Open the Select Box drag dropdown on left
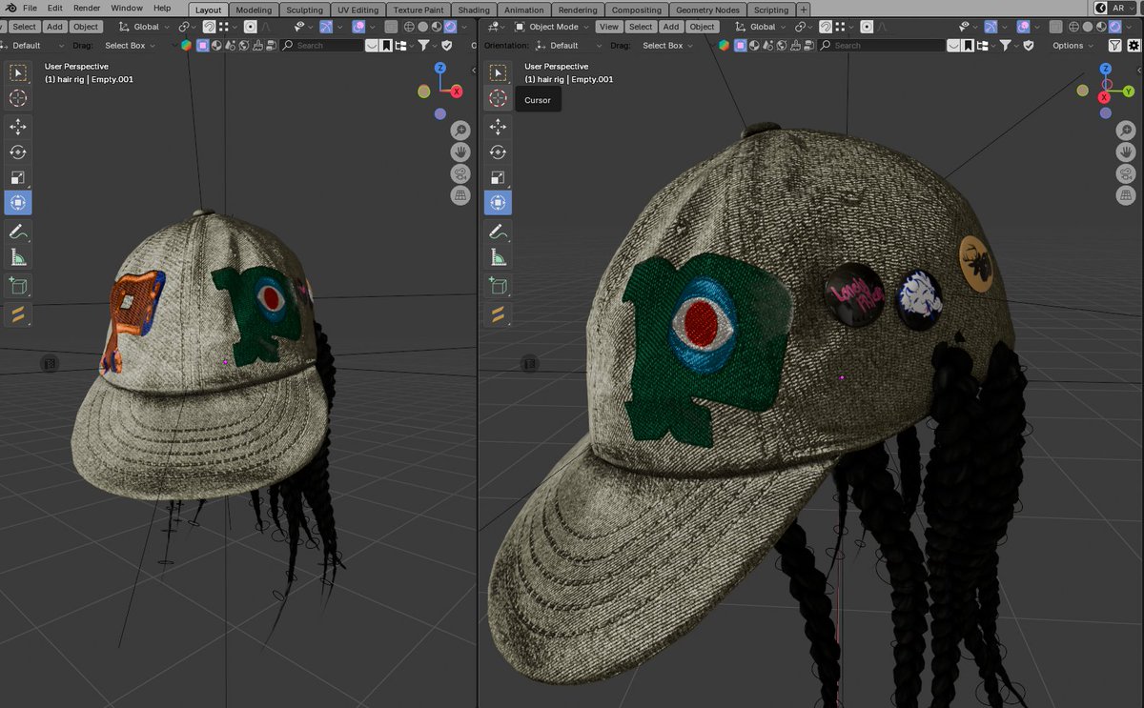Screen dimensions: 1144x708 pos(132,45)
